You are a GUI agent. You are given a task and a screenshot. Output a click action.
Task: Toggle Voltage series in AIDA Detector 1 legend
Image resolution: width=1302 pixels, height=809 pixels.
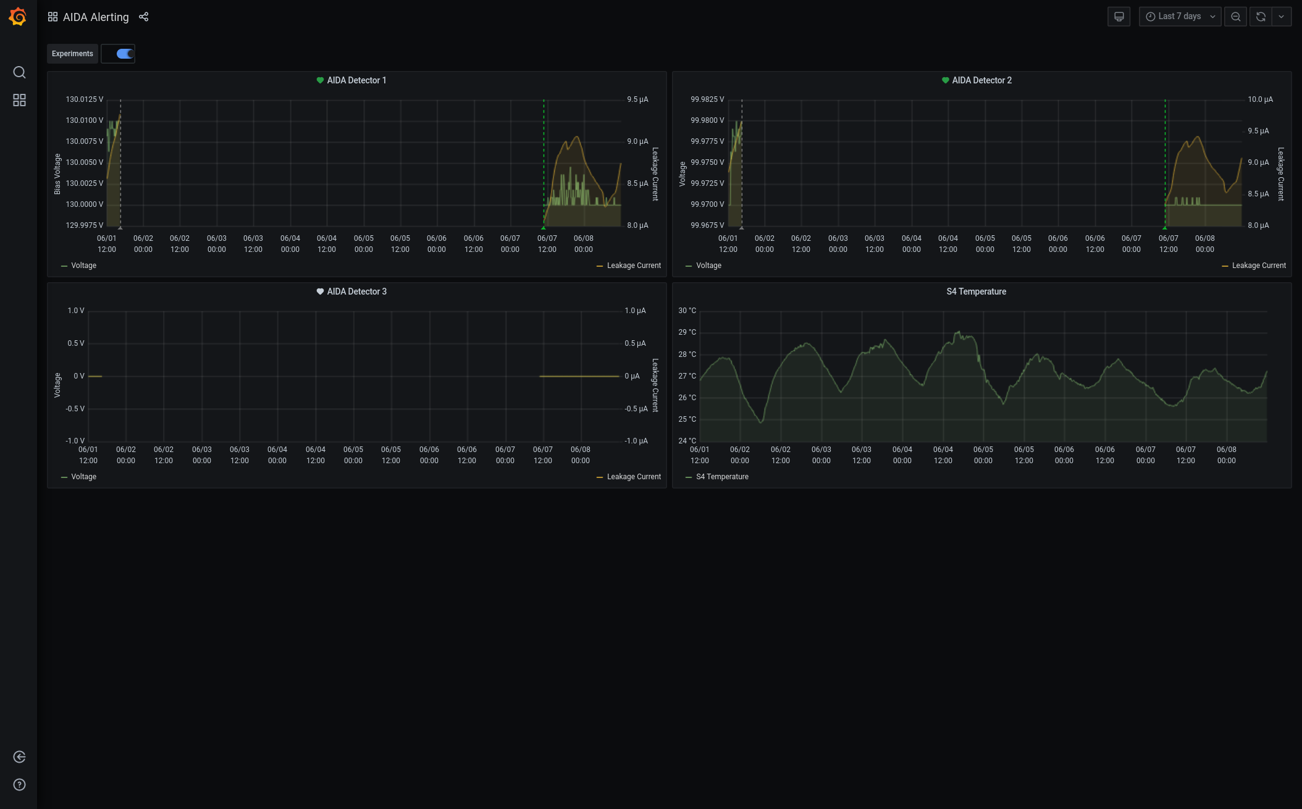pos(83,266)
